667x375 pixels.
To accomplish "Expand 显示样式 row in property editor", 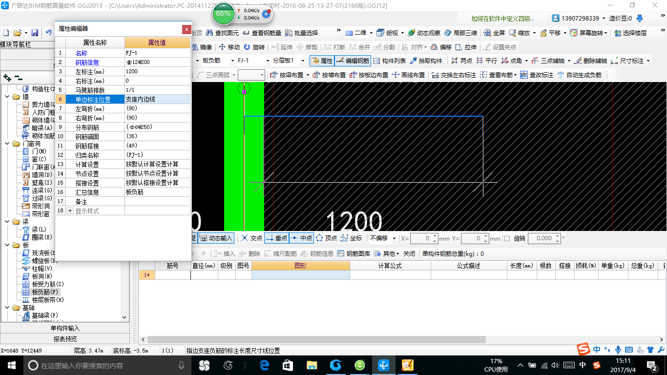I will [x=70, y=211].
